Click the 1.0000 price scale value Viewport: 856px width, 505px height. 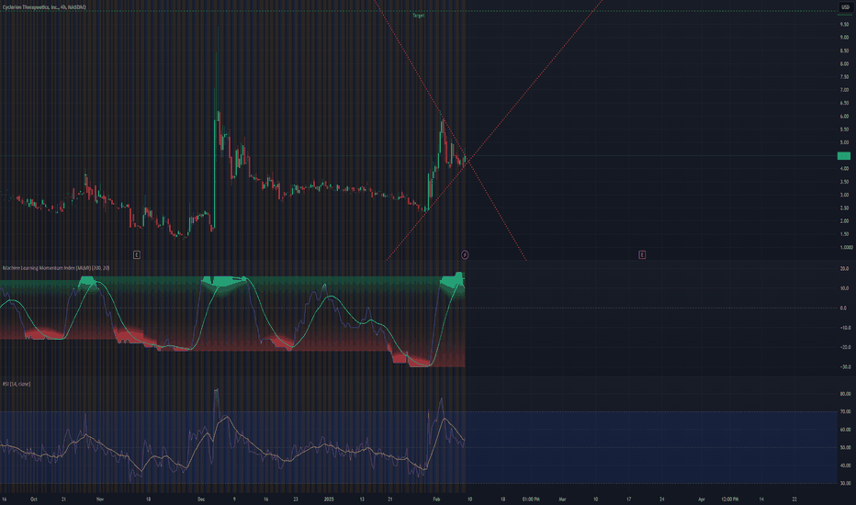(845, 247)
